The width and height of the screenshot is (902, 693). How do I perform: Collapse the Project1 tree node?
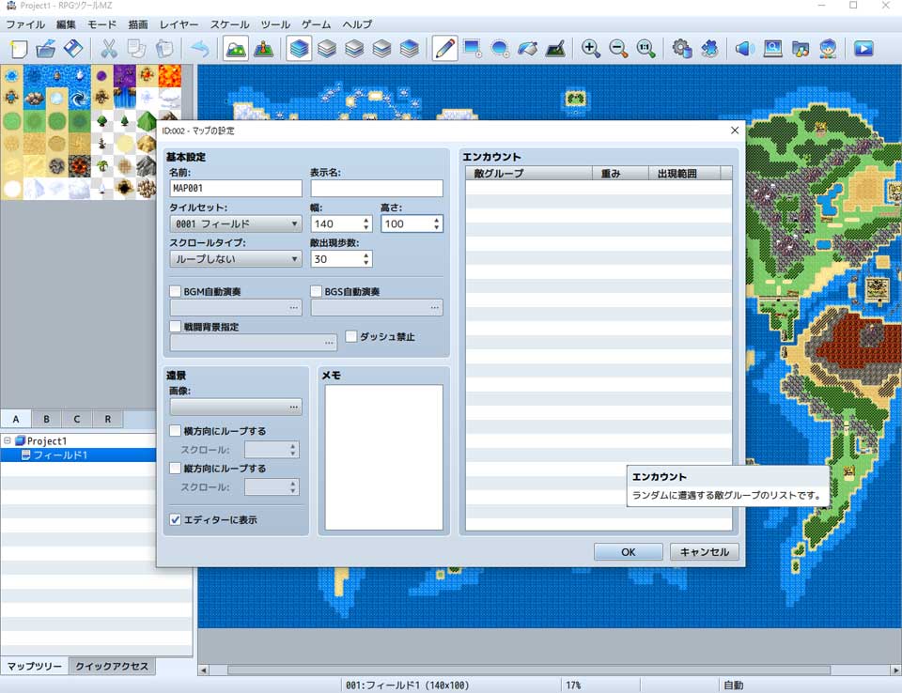pos(8,440)
